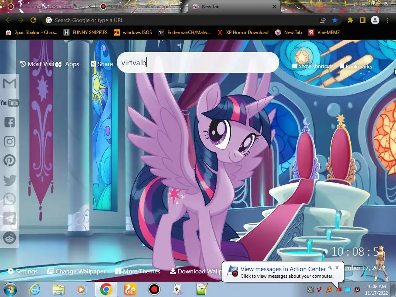Viewport: 396px width, 297px height.
Task: Open the Instagram sidebar icon
Action: pos(10,142)
